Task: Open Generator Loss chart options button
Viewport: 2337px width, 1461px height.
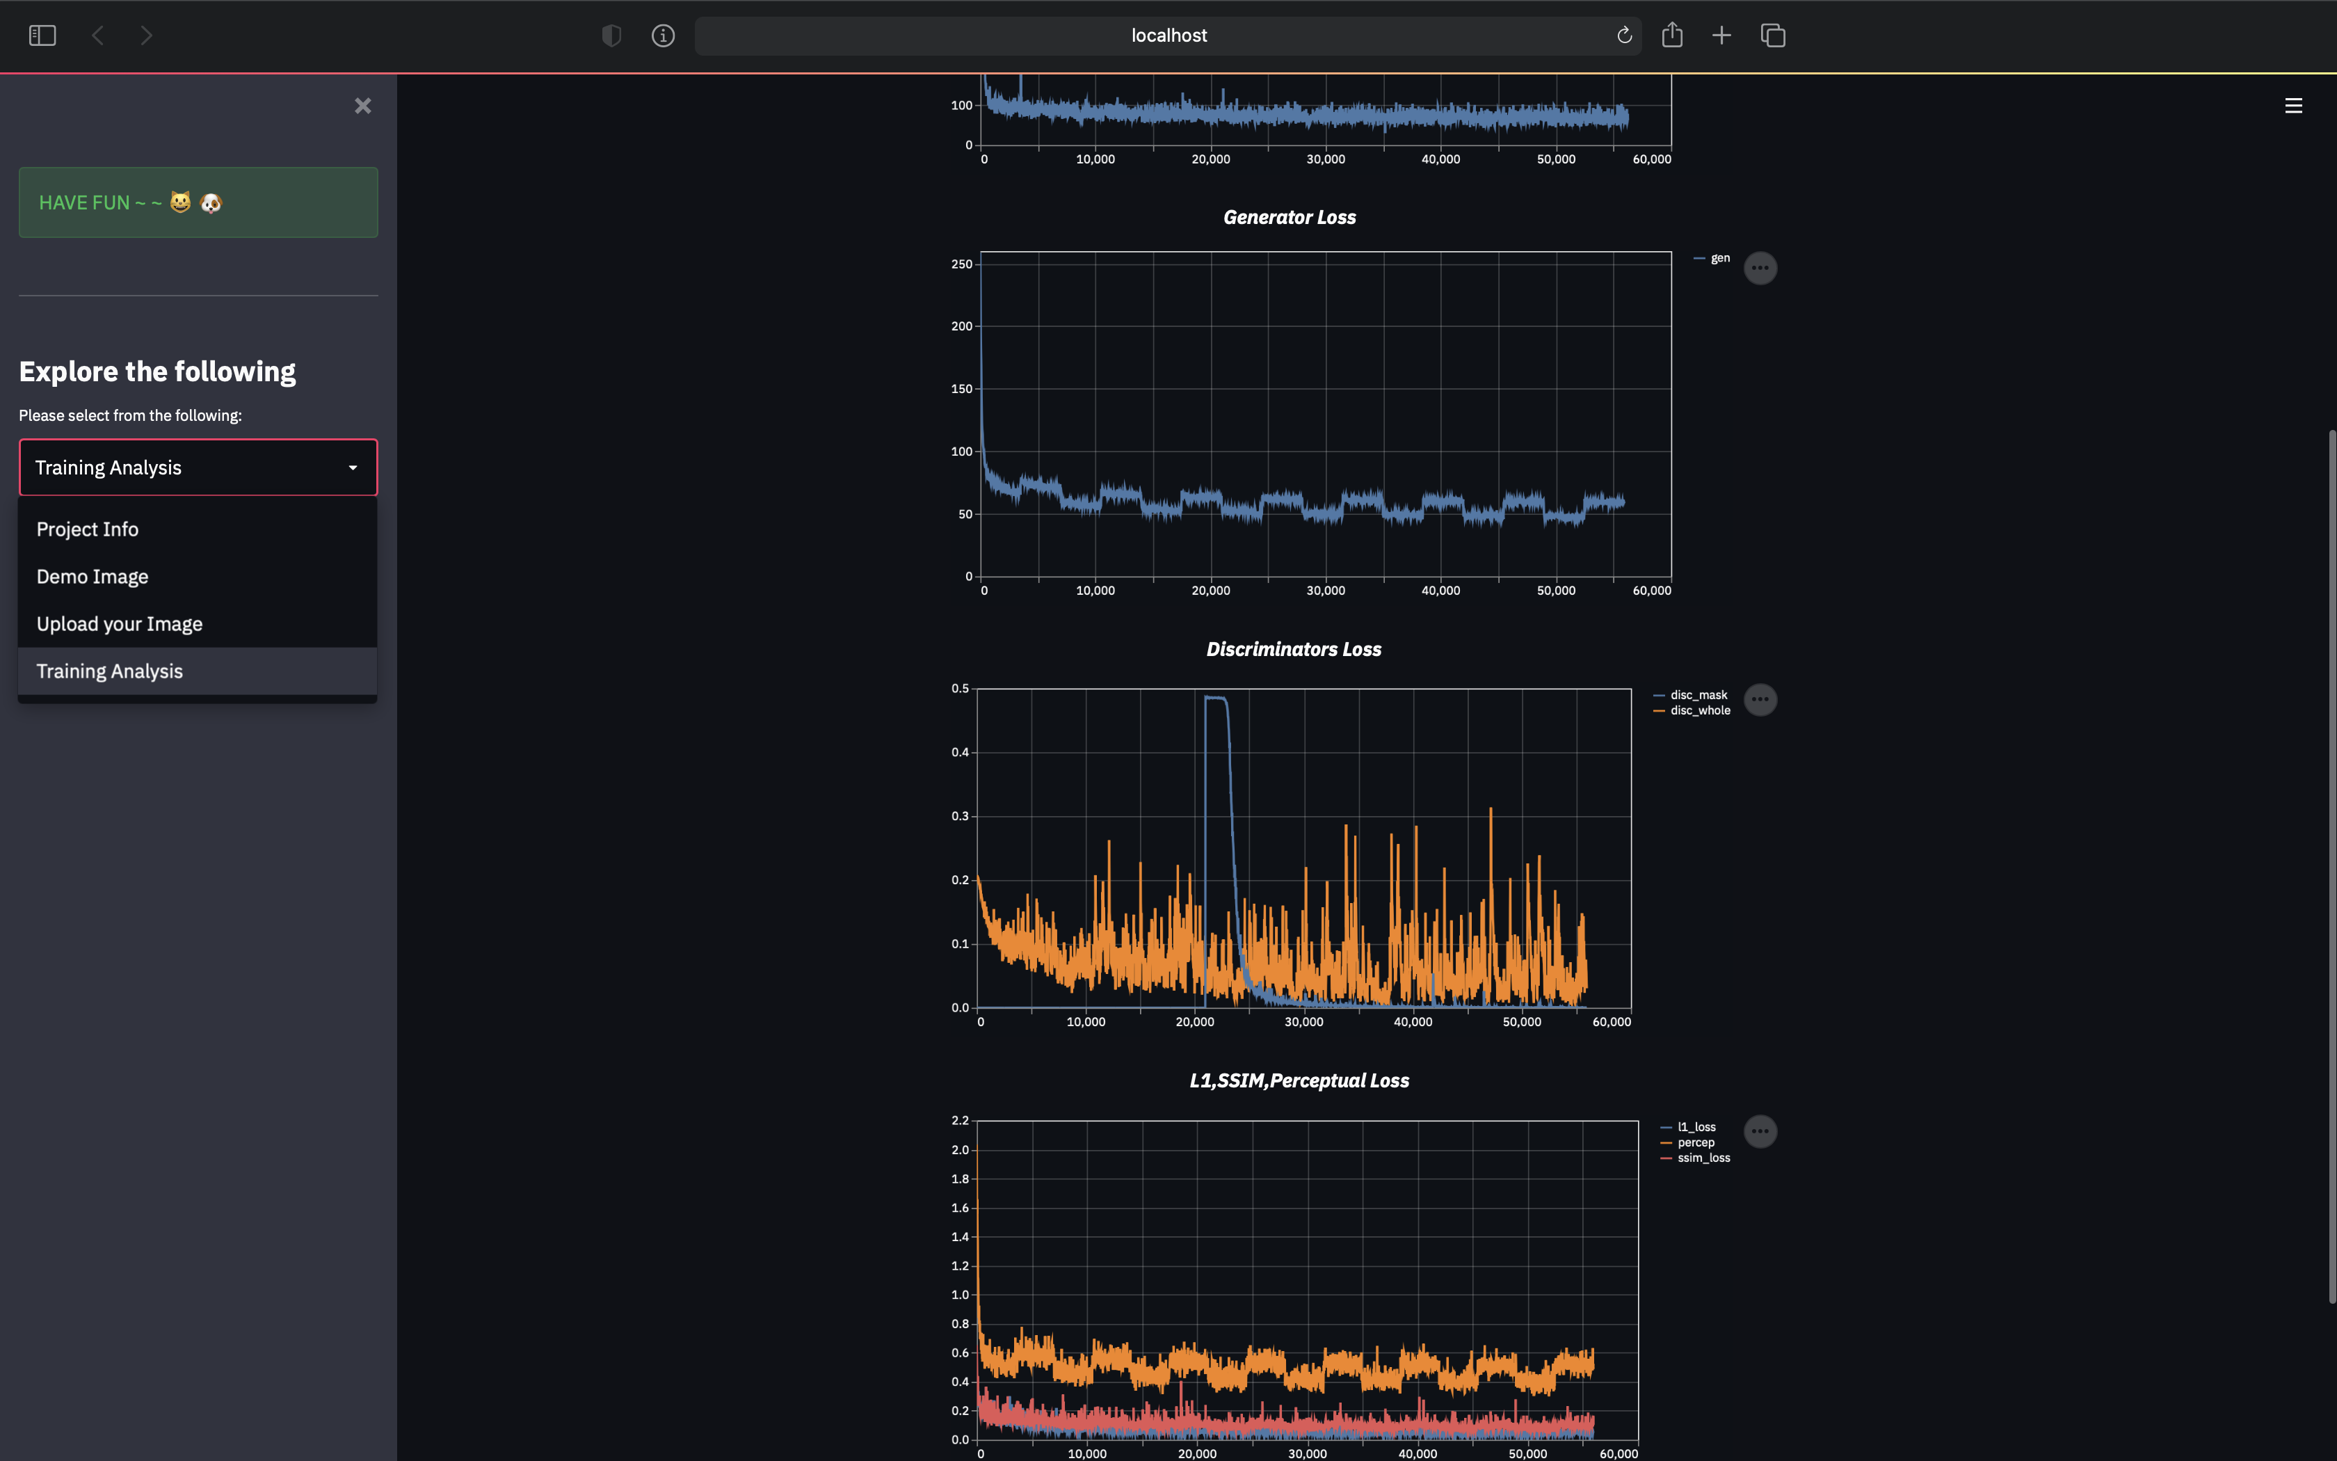Action: pos(1760,268)
